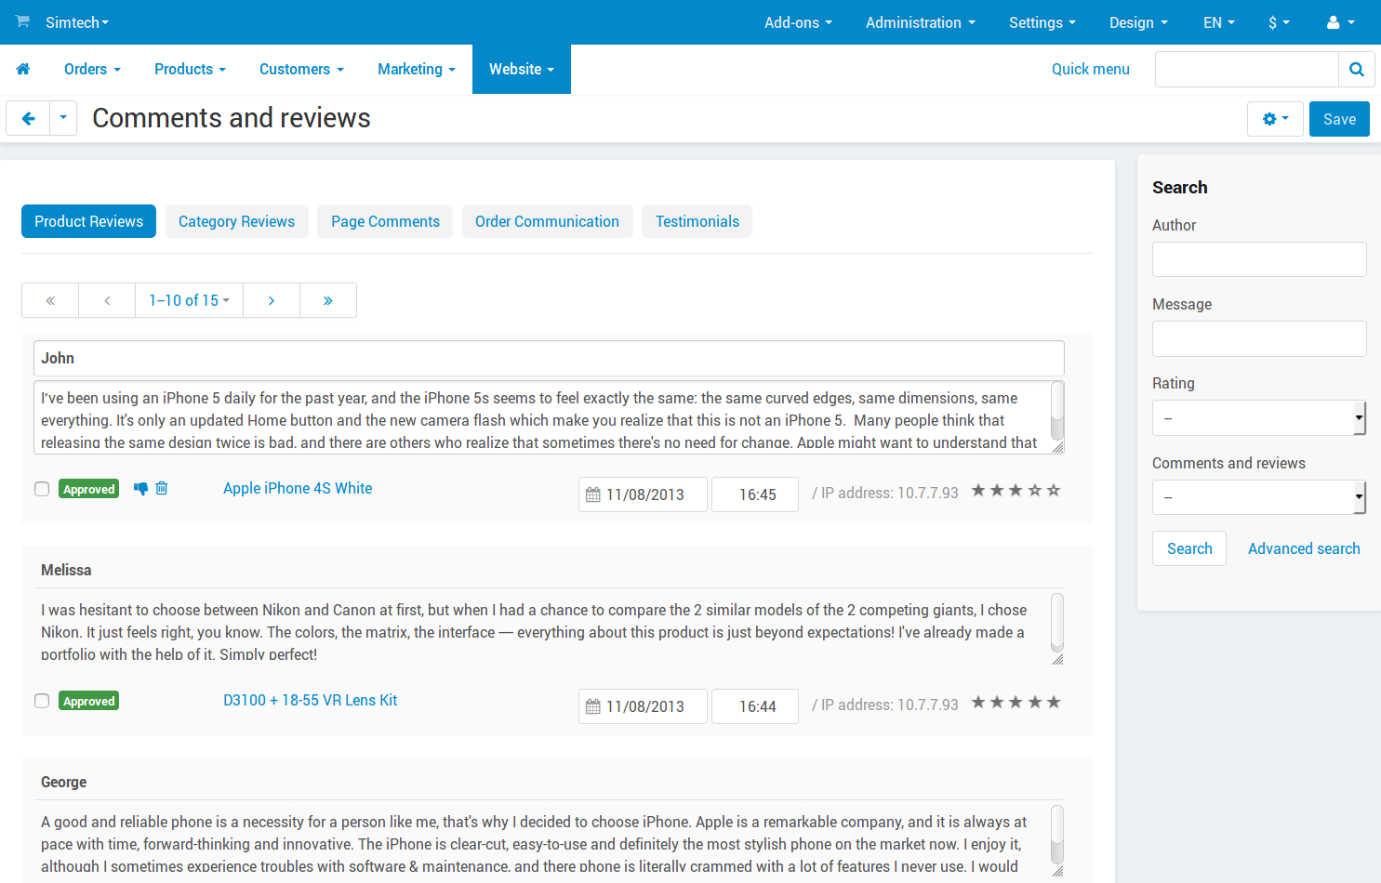Open the Marketing menu
Screen dimensions: 1381x883
tap(417, 70)
